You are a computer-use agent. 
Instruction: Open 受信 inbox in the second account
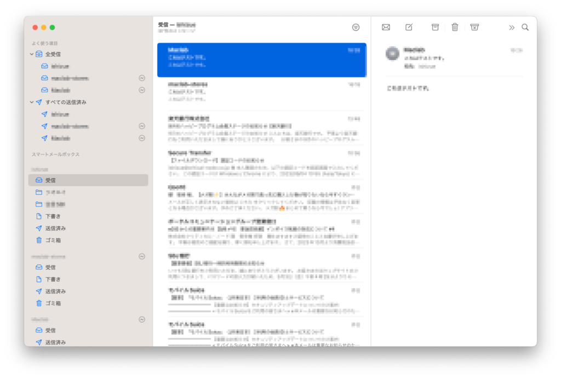coord(88,267)
